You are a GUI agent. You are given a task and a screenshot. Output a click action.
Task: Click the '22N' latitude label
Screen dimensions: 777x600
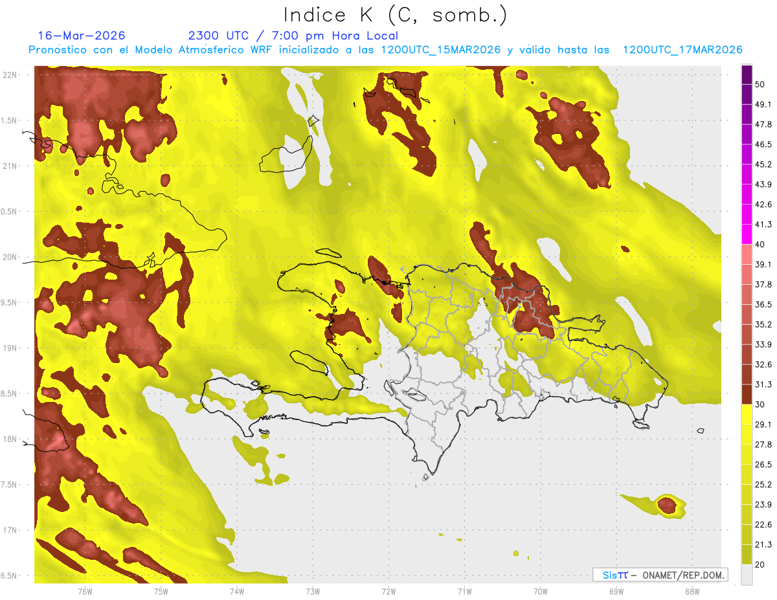click(10, 74)
